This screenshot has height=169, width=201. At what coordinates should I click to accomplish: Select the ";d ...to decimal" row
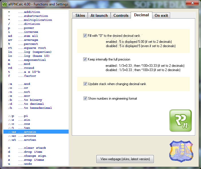click(x=36, y=104)
